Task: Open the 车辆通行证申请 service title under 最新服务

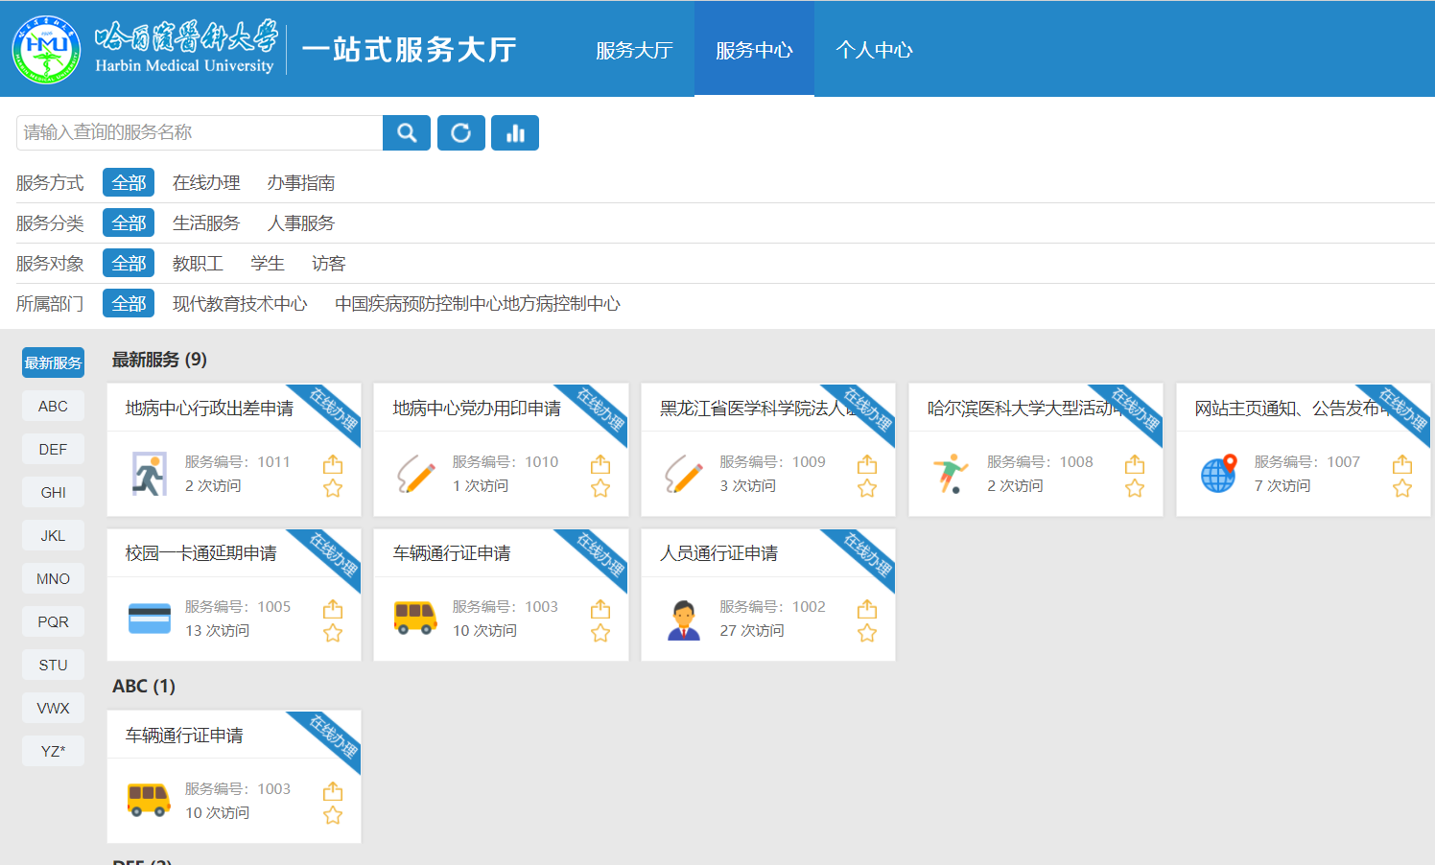Action: (452, 553)
